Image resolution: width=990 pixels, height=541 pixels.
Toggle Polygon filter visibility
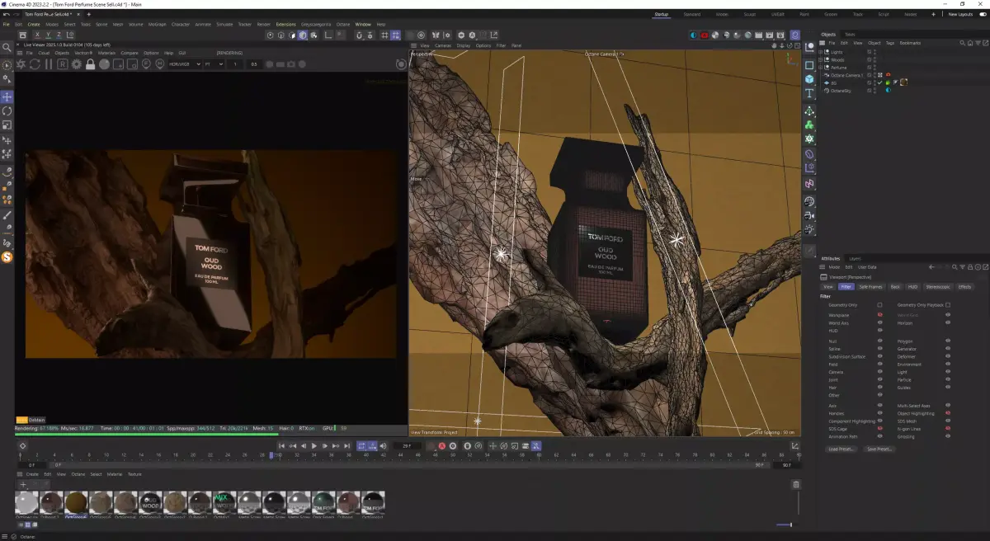click(x=948, y=341)
